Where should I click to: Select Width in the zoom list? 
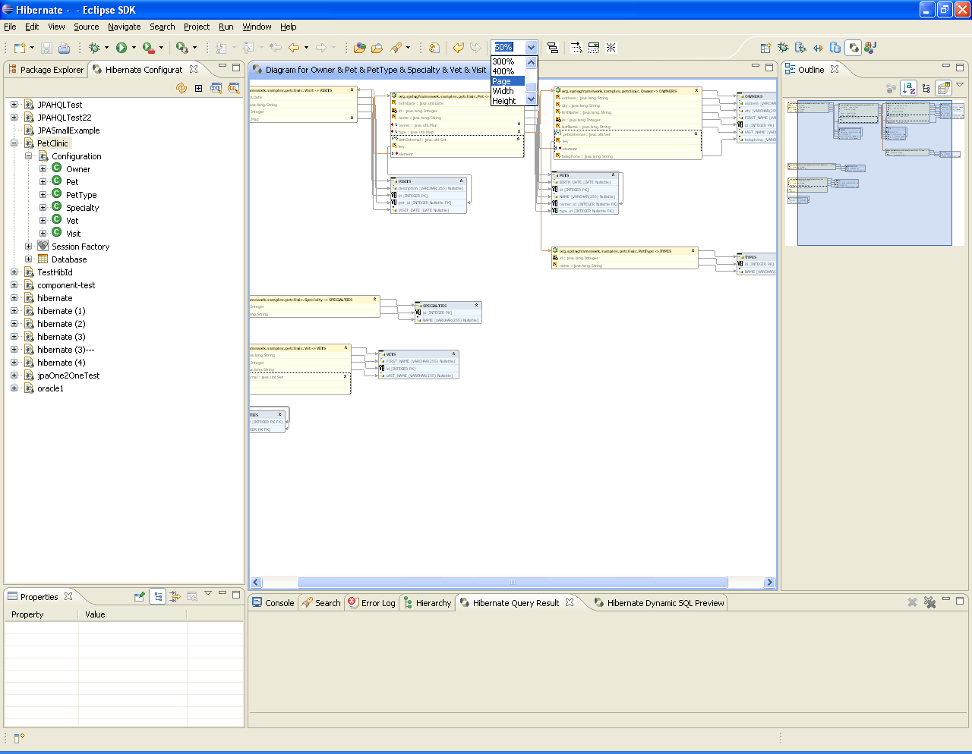coord(503,91)
